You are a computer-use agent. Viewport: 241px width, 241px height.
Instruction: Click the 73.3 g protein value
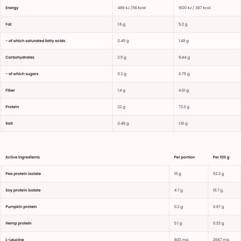point(184,107)
